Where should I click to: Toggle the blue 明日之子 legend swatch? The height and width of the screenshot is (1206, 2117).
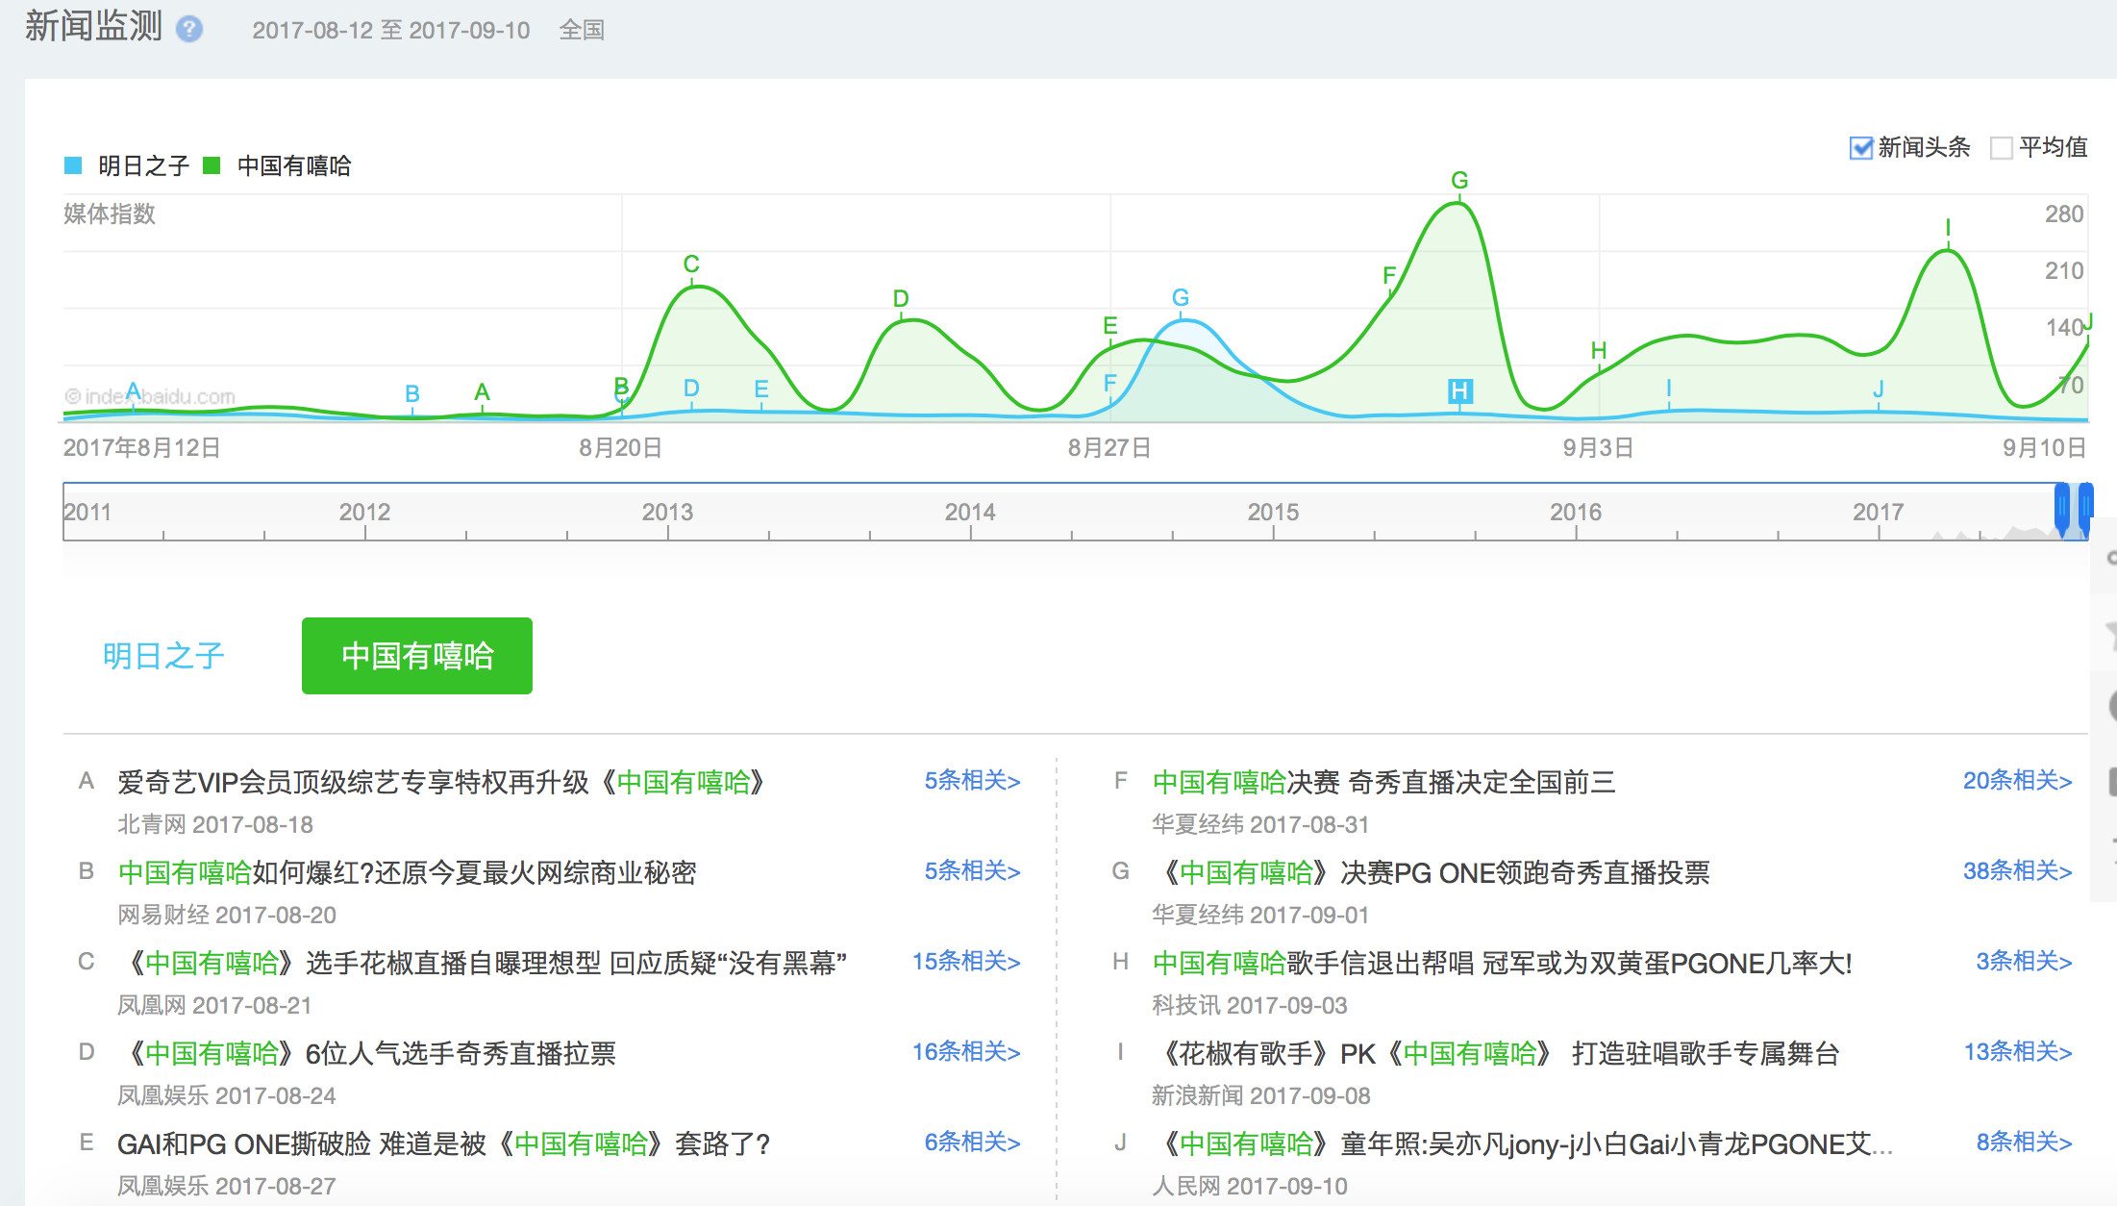point(73,165)
